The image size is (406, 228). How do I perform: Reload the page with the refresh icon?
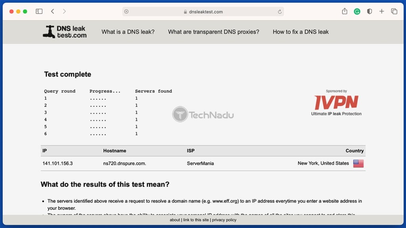pos(280,11)
